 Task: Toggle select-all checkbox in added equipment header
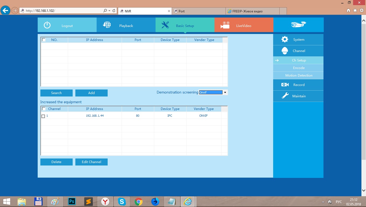click(44, 109)
